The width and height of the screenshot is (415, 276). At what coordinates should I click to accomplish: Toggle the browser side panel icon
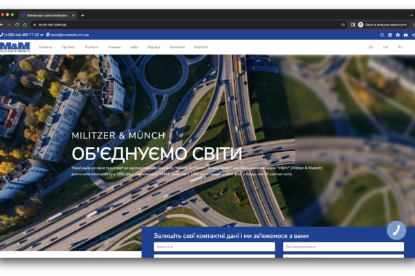coord(353,24)
